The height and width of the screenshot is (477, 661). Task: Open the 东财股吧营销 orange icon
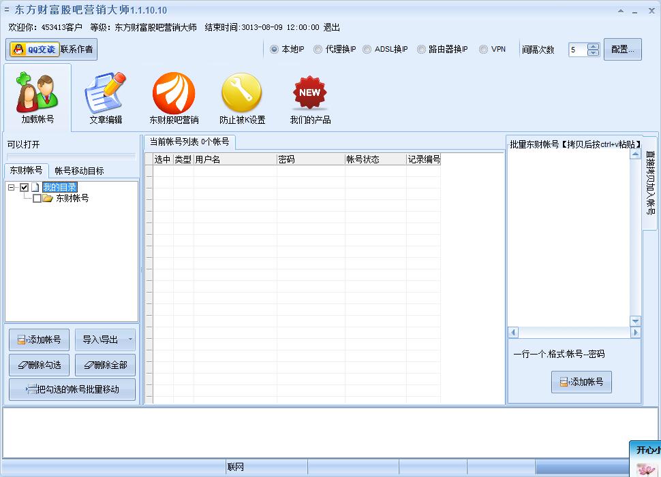pyautogui.click(x=174, y=98)
